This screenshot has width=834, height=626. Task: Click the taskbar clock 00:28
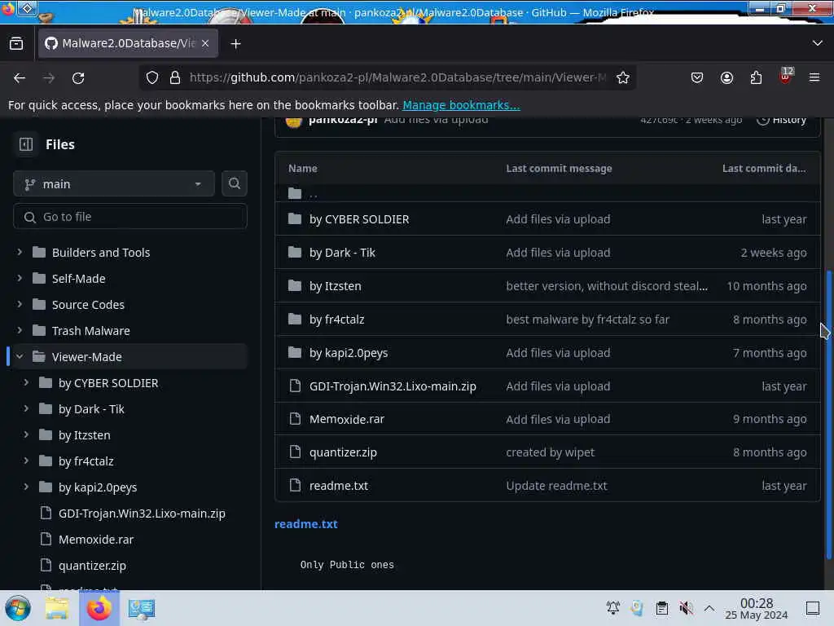(x=757, y=608)
